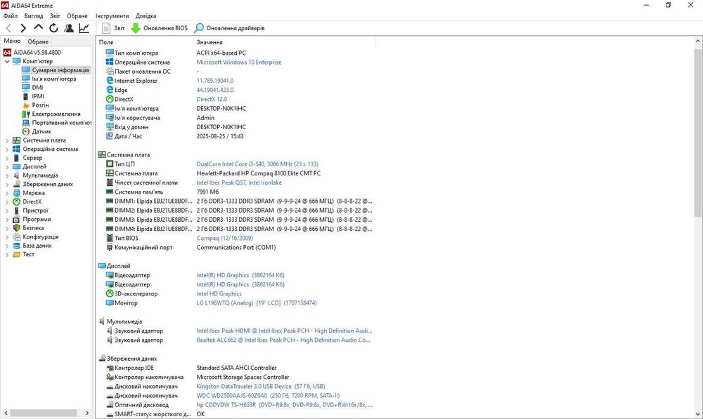703x419 pixels.
Task: Open the DualCore Intel Core i3-540 link
Action: pos(257,164)
